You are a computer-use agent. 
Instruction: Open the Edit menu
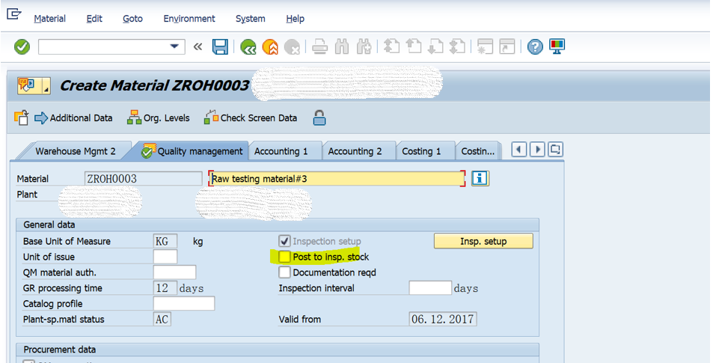(x=94, y=19)
